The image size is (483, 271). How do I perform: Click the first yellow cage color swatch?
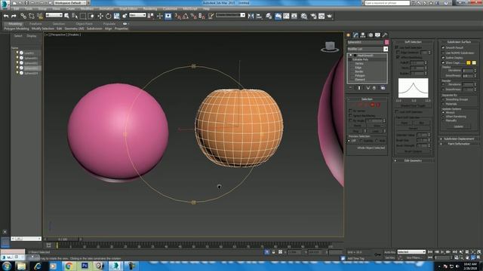(468, 62)
